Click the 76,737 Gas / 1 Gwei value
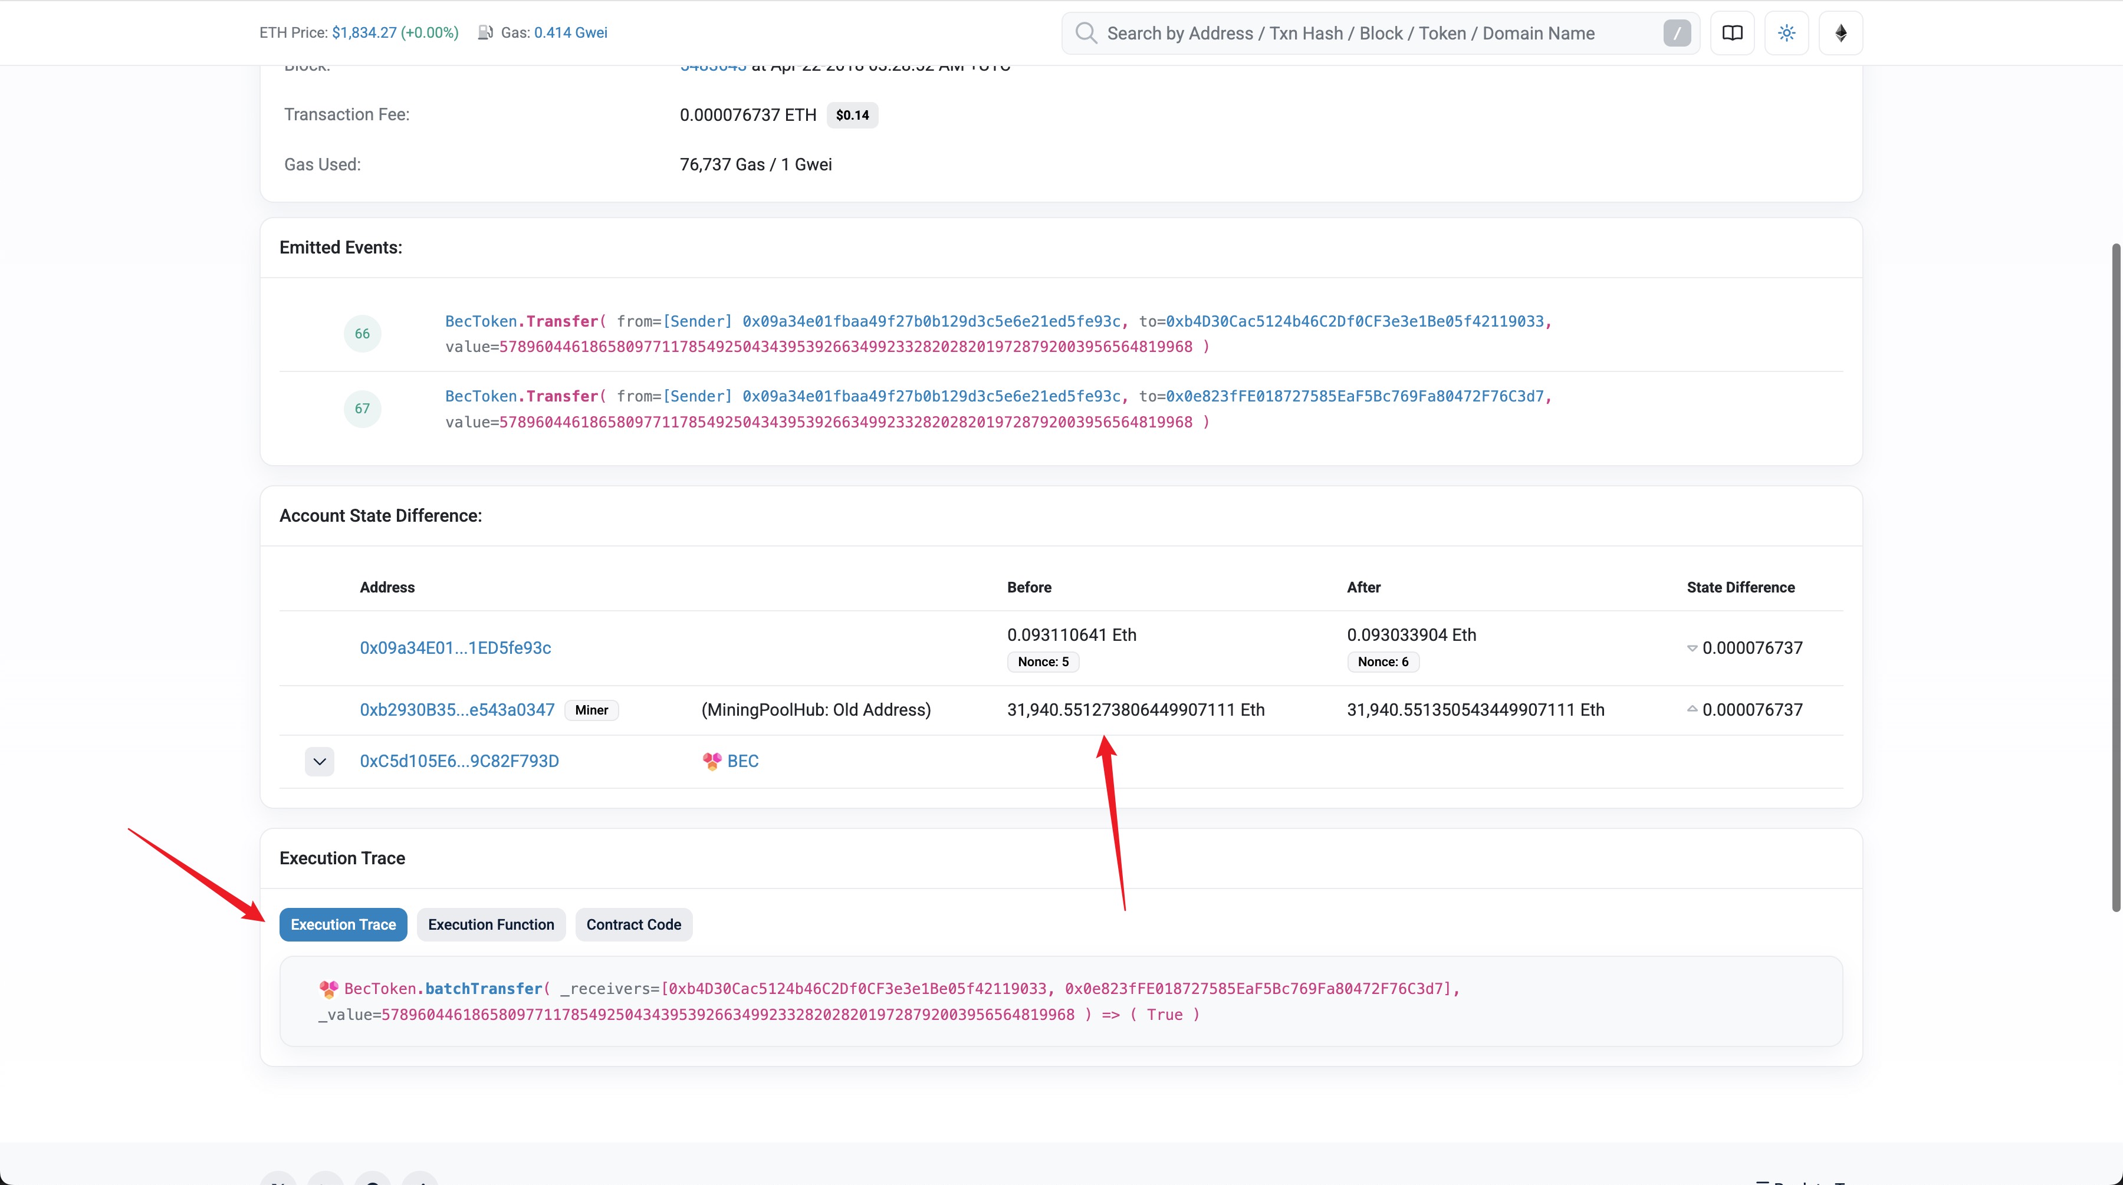 coord(756,165)
